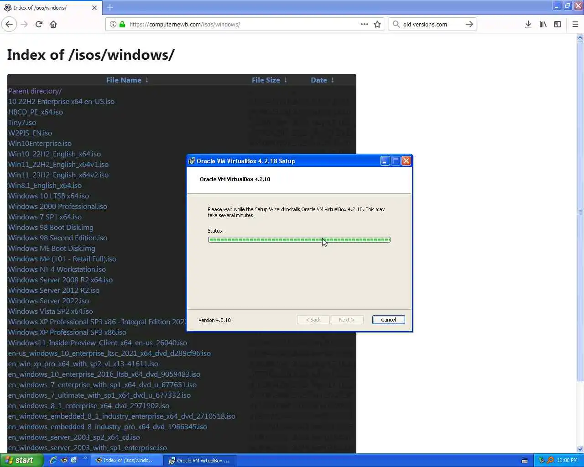Viewport: 584px width, 467px height.
Task: Show site information icon in address bar
Action: (x=113, y=24)
